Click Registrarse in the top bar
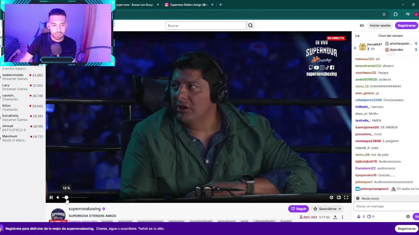Viewport: 419px width, 235px height. coord(407,25)
